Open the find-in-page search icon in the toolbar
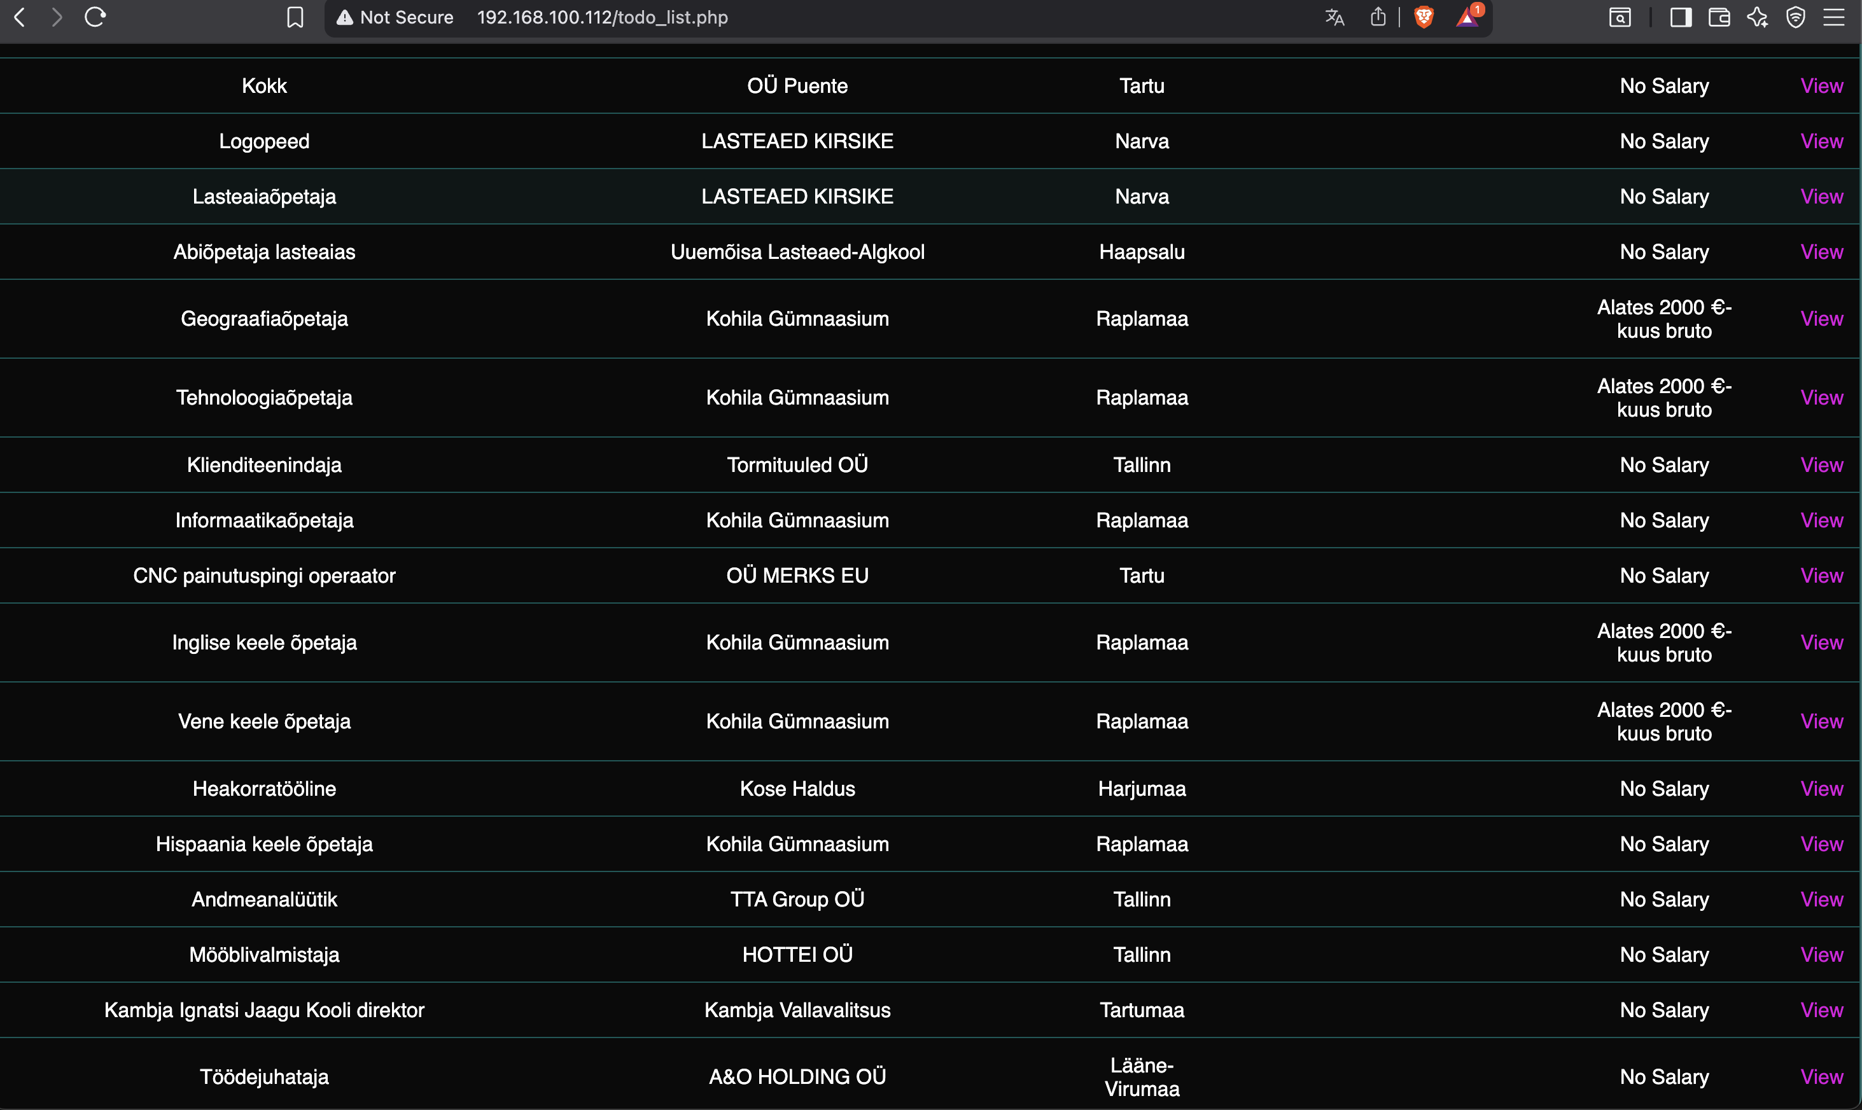Screen dimensions: 1862x1110 [x=1620, y=17]
